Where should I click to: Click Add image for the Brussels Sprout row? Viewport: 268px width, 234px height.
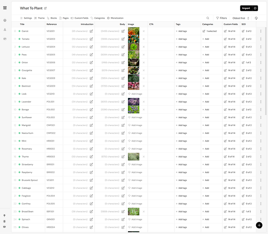(x=135, y=180)
